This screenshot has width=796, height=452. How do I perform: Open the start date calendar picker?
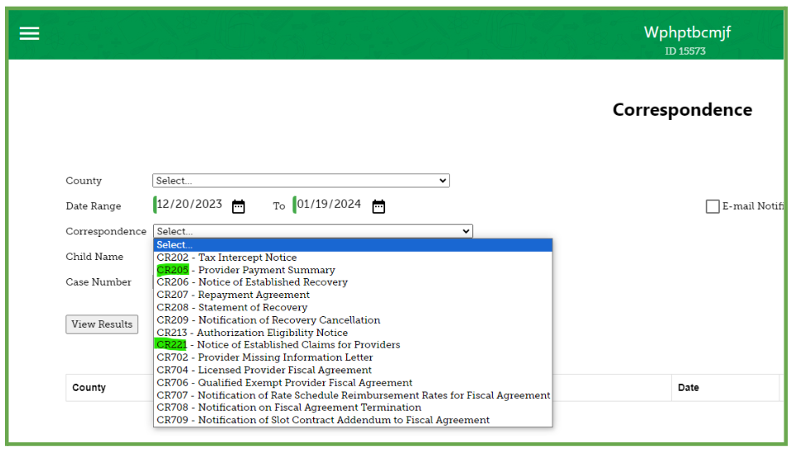click(239, 206)
